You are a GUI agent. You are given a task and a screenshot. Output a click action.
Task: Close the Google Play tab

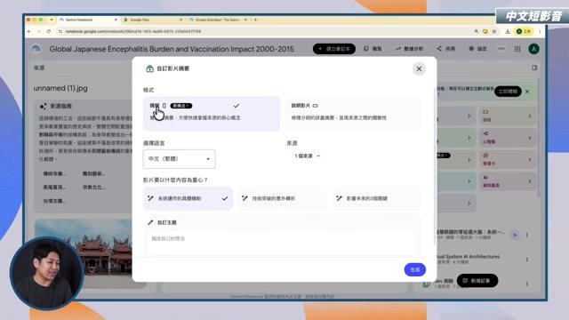pos(180,20)
